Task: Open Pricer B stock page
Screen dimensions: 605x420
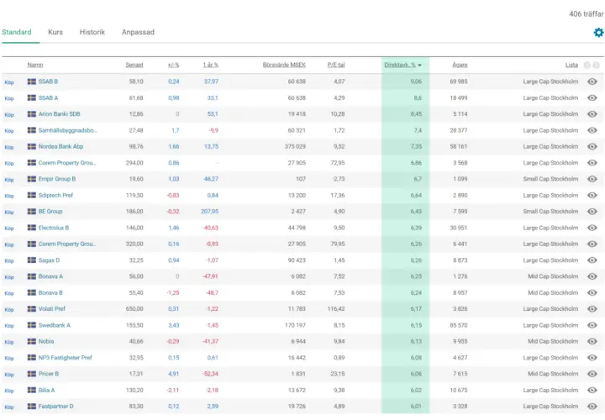Action: 49,374
